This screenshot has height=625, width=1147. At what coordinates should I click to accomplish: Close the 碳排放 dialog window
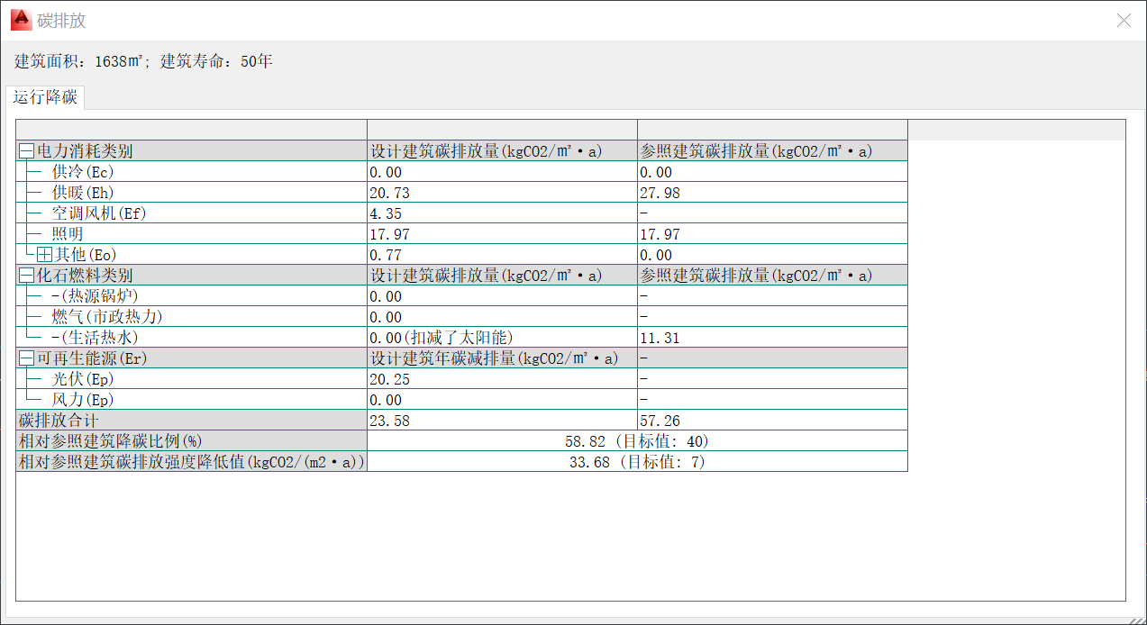[x=1124, y=21]
